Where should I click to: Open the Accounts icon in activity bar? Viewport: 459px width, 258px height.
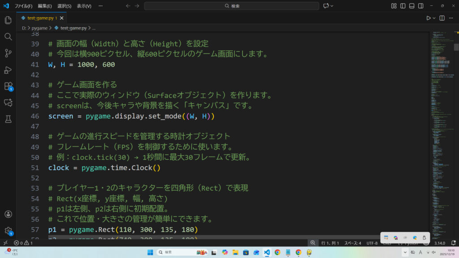tap(8, 215)
